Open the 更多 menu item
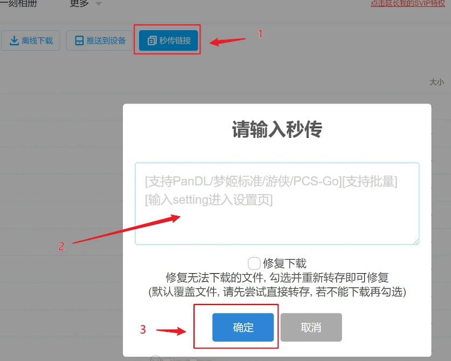The width and height of the screenshot is (451, 361). pos(79,3)
